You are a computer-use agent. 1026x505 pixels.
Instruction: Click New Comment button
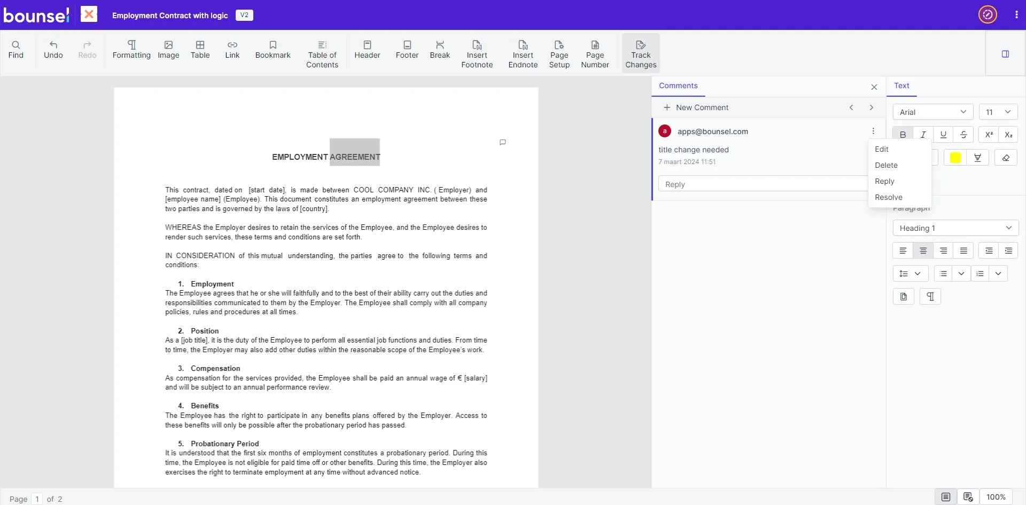(696, 107)
